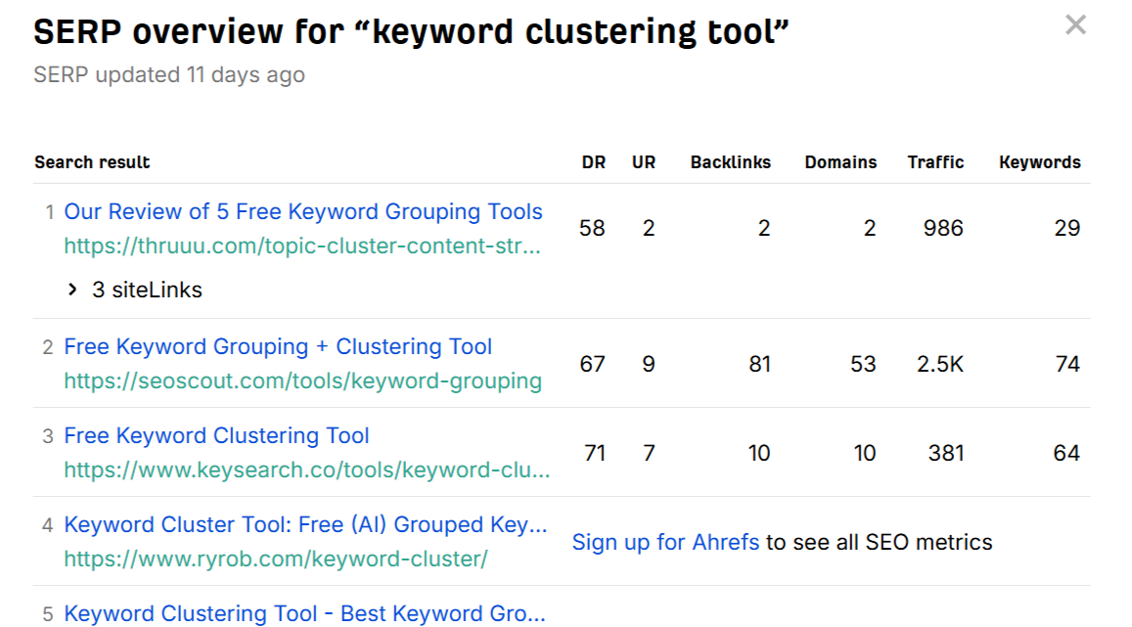Screen dimensions: 1132x627
Task: Open 'Our Review of 5 Free Keyword Grouping Tools'
Action: 303,211
